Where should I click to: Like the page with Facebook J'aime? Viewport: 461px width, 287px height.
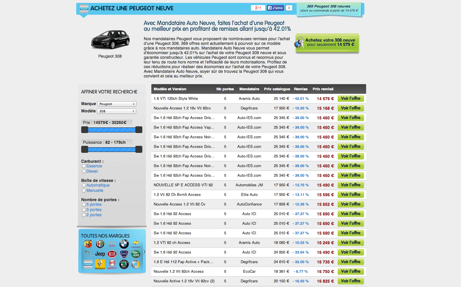click(x=275, y=8)
